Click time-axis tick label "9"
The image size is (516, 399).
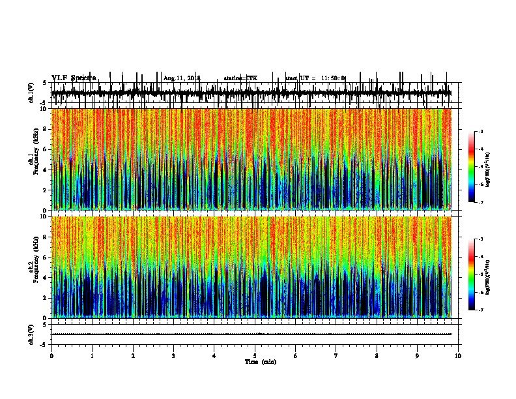click(x=417, y=356)
